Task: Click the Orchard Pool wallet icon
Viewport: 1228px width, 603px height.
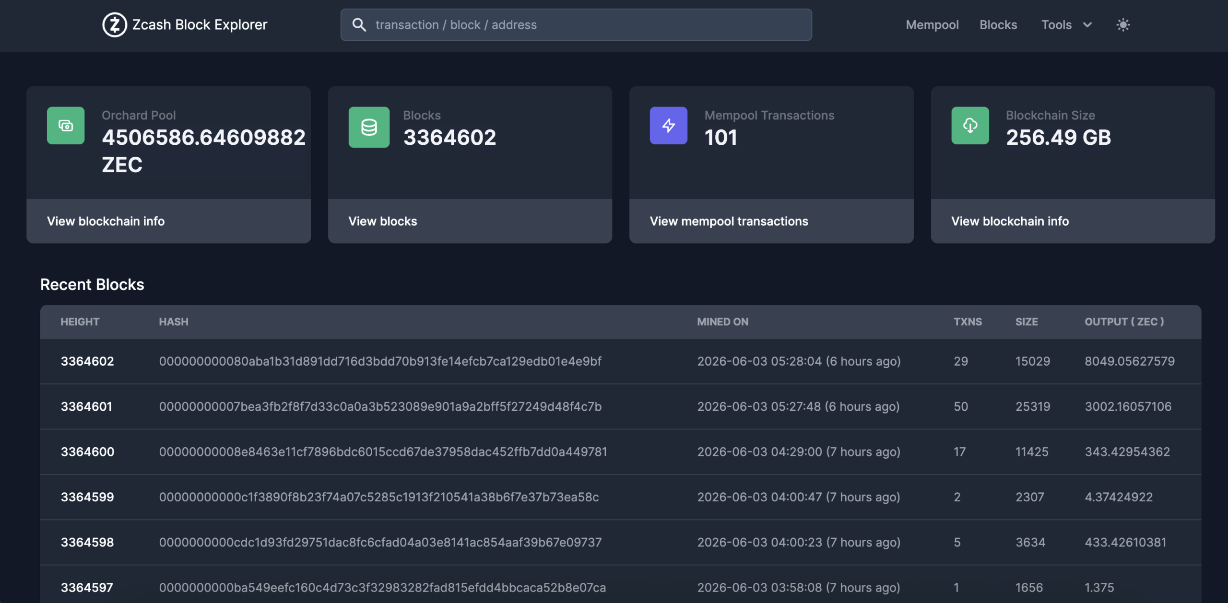Action: [x=66, y=126]
